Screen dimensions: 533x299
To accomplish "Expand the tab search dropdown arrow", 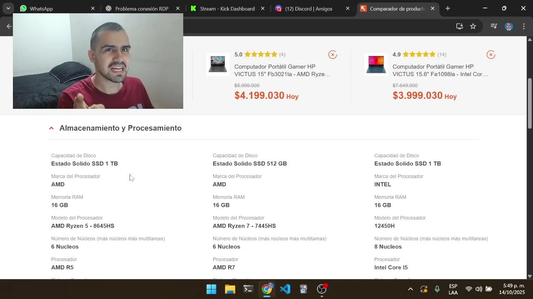I will tap(8, 8).
